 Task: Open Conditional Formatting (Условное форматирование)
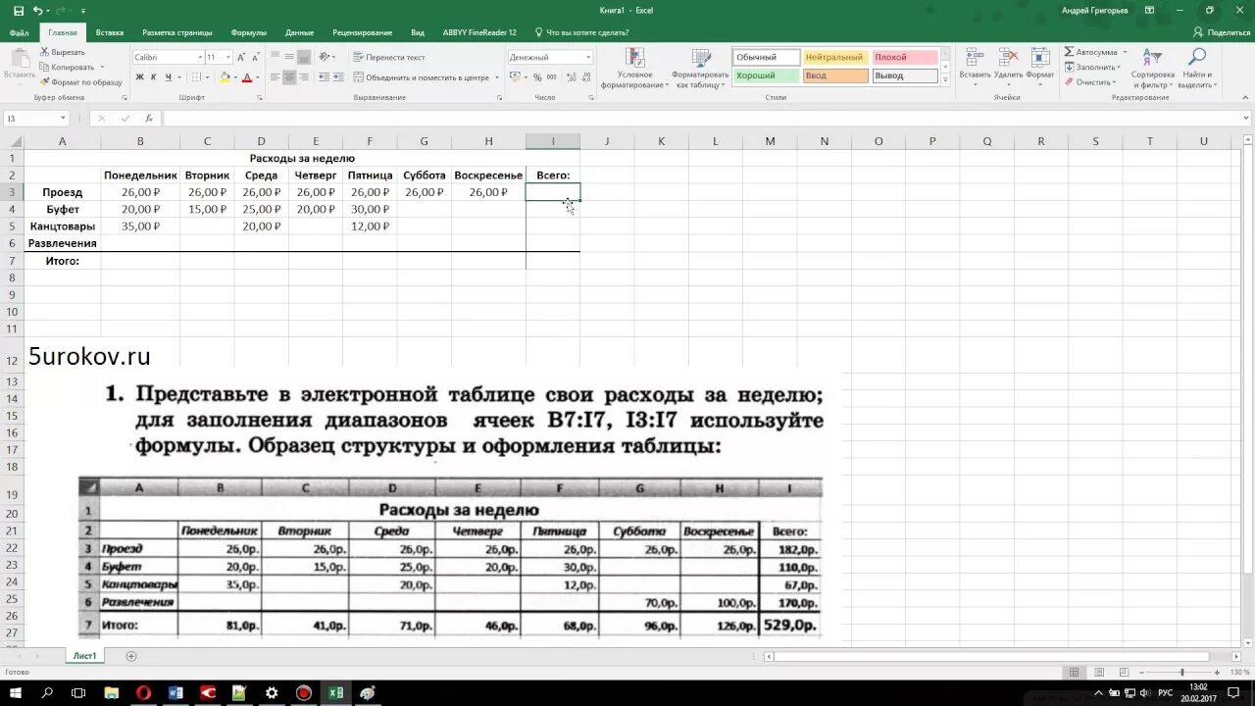[634, 68]
